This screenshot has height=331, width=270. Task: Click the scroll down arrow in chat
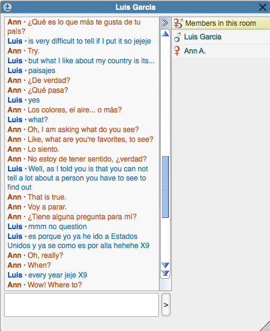point(165,265)
